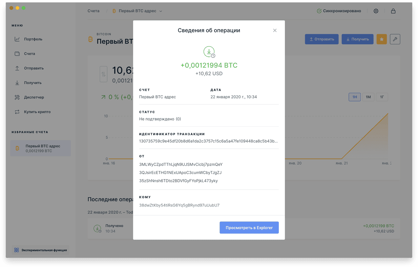The image size is (418, 267).
Task: Go to Счета in the sidebar
Action: coord(29,54)
